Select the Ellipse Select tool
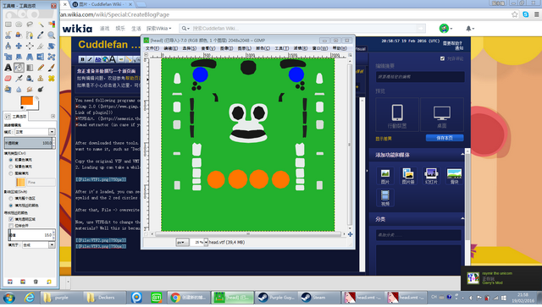The height and width of the screenshot is (307, 542). (x=19, y=25)
